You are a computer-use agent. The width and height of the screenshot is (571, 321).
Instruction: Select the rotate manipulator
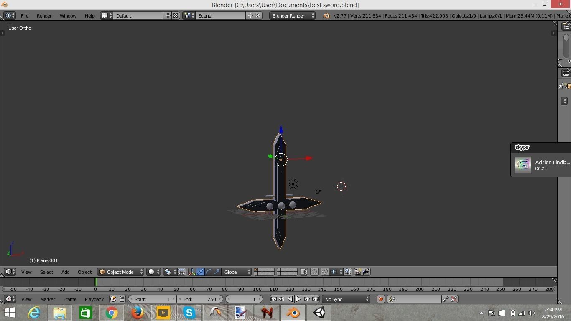pyautogui.click(x=209, y=272)
